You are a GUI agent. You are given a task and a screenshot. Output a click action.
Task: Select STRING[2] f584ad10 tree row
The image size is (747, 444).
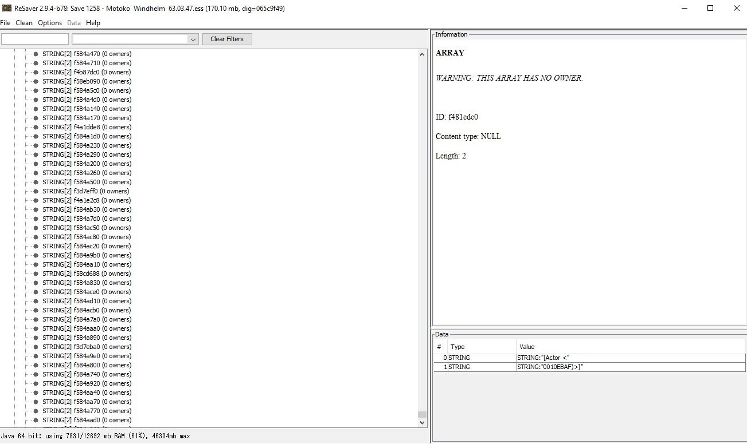coord(87,301)
